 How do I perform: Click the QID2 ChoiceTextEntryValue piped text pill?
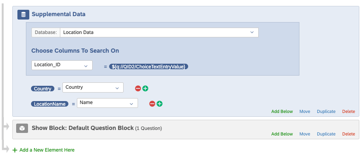[x=149, y=67]
